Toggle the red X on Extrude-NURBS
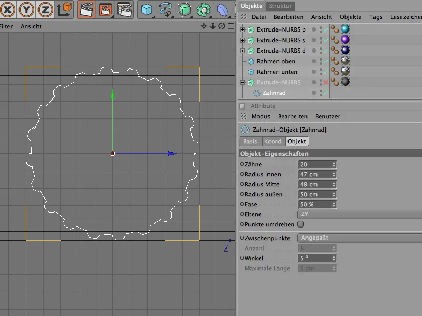This screenshot has height=316, width=422. pyautogui.click(x=325, y=83)
